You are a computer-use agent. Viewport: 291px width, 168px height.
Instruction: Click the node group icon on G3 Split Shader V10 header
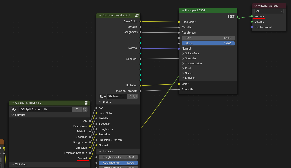(x=87, y=103)
